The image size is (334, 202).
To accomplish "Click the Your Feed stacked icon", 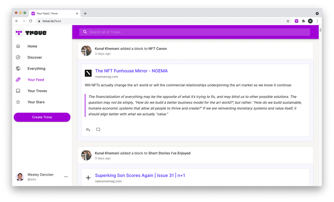I will [18, 79].
